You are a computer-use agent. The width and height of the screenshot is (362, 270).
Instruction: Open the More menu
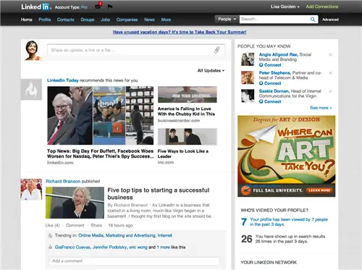pyautogui.click(x=166, y=20)
